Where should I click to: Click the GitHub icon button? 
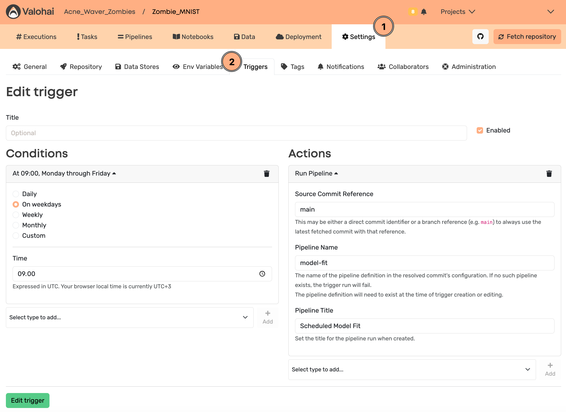click(480, 37)
